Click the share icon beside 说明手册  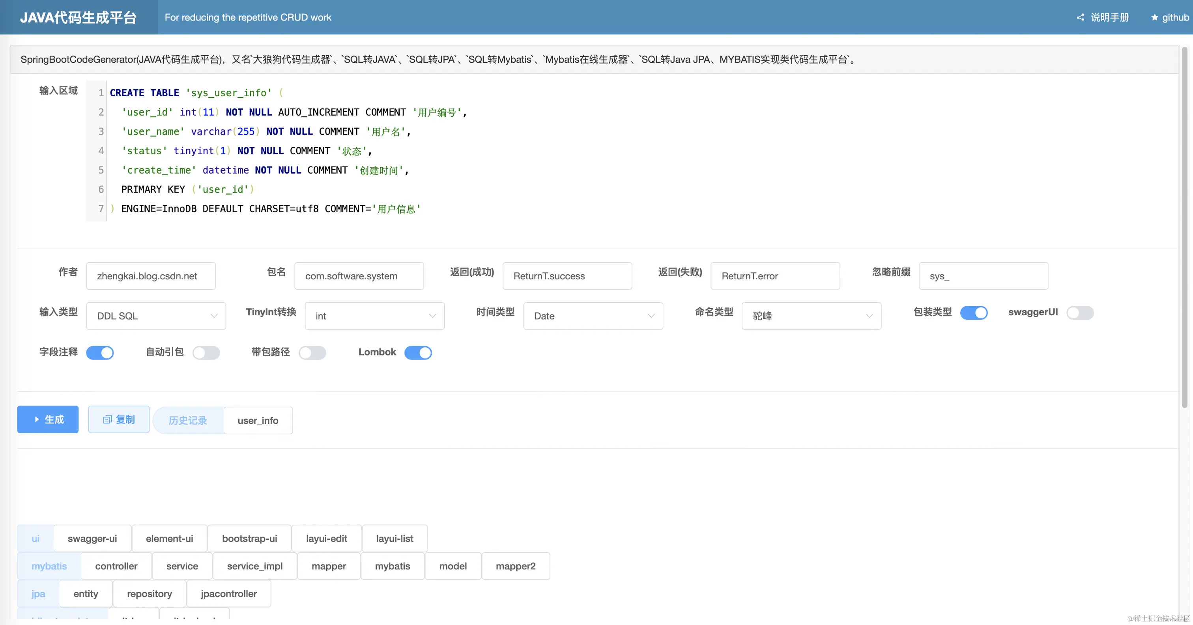[x=1080, y=17]
